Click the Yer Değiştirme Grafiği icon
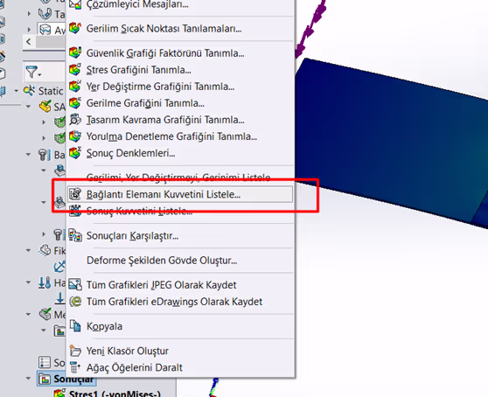Viewport: 488px width, 397px height. [x=75, y=86]
